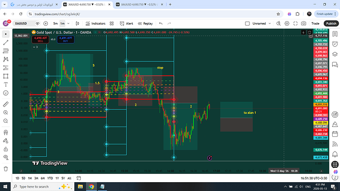Click the trash Remove objects icon
Image resolution: width=340 pixels, height=191 pixels.
(5, 169)
